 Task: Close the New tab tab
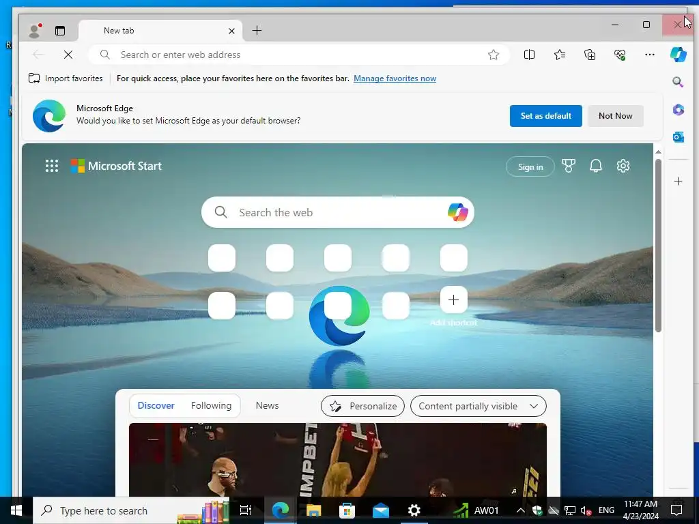pyautogui.click(x=231, y=31)
